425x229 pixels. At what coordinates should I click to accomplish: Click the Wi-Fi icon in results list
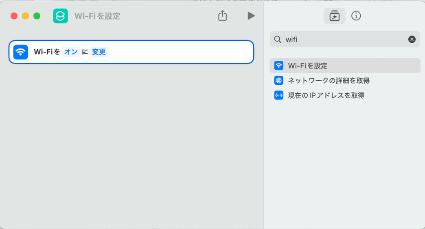click(x=278, y=66)
